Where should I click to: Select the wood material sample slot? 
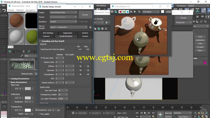(17, 21)
